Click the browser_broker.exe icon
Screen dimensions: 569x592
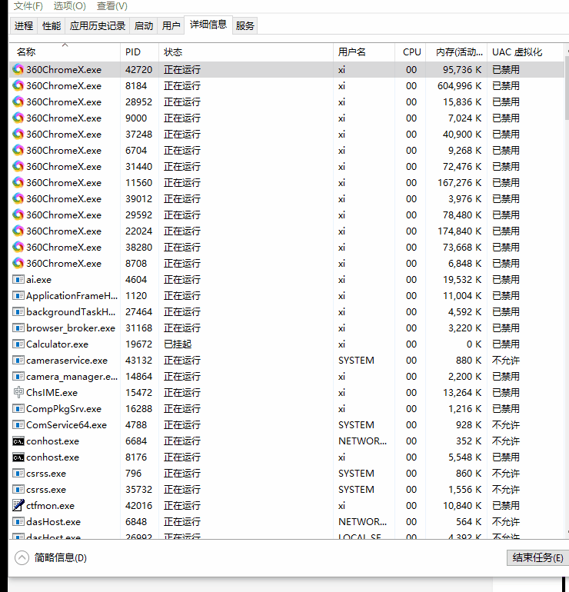tap(18, 328)
